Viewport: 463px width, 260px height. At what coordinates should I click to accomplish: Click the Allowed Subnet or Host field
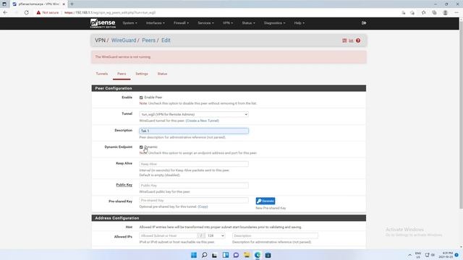point(168,236)
